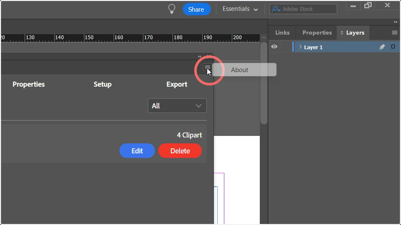Click the scroll-up arrow of document scrollbar

tap(264, 38)
